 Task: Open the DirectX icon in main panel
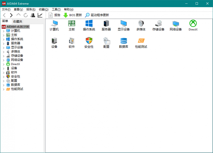(193, 24)
